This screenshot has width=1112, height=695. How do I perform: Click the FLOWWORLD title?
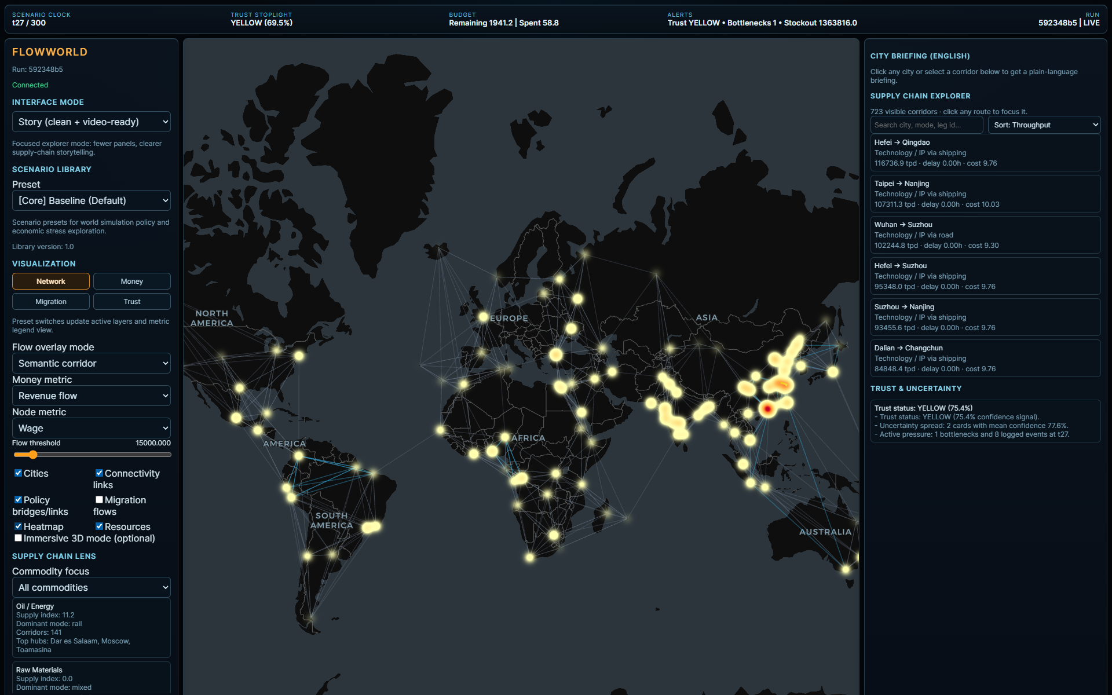tap(50, 52)
